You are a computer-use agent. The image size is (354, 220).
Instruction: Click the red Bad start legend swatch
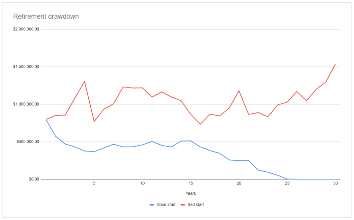(183, 205)
